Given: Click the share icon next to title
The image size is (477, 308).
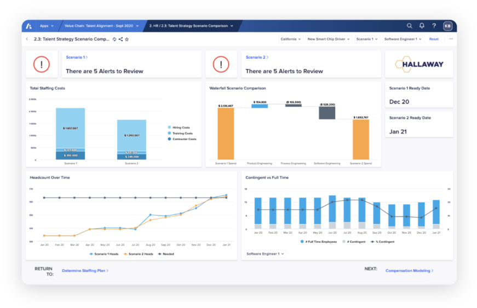Looking at the screenshot, I should point(120,39).
